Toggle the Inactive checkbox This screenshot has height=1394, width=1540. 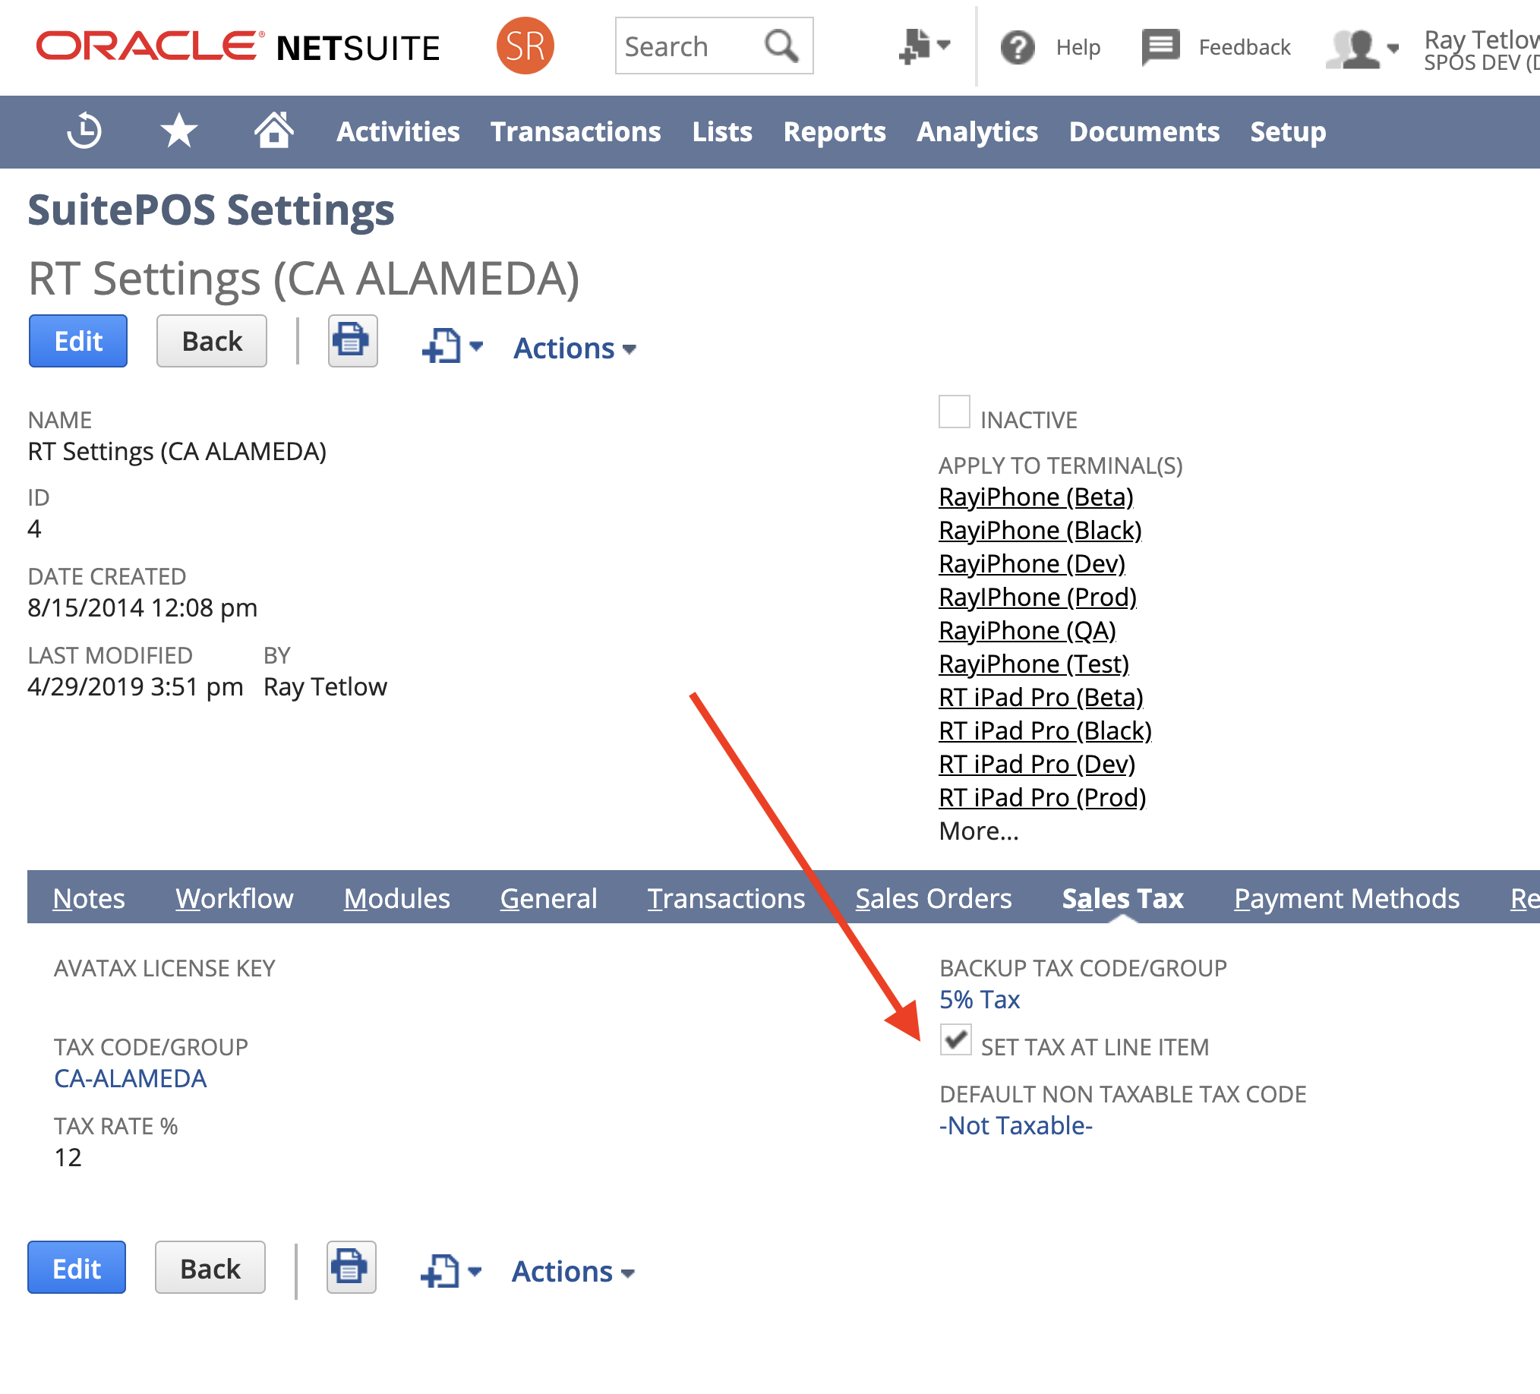coord(954,412)
